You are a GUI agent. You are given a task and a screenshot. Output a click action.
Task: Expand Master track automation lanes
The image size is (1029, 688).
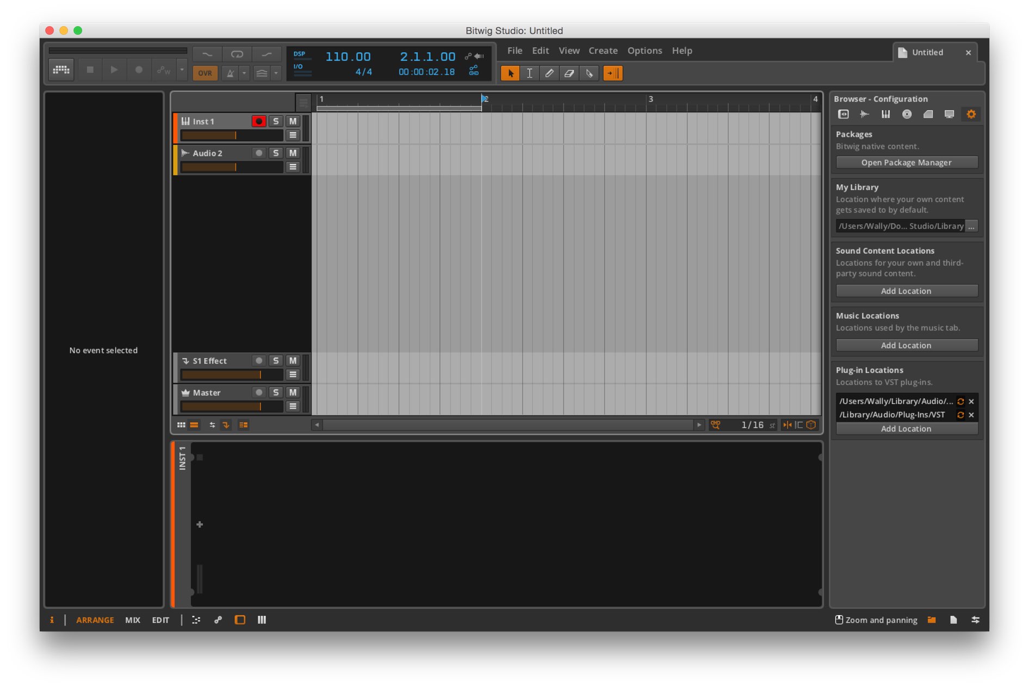tap(293, 406)
